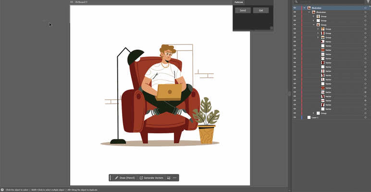Image resolution: width=371 pixels, height=192 pixels.
Task: Click the '01 - Artboard 1' label
Action: (x=79, y=2)
